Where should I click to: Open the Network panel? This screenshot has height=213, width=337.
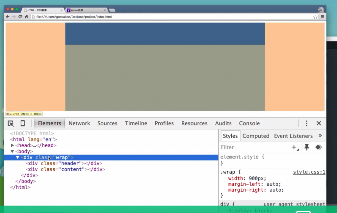[79, 123]
